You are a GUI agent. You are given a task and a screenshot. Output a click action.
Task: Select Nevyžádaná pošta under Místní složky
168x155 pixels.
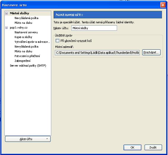(26, 18)
